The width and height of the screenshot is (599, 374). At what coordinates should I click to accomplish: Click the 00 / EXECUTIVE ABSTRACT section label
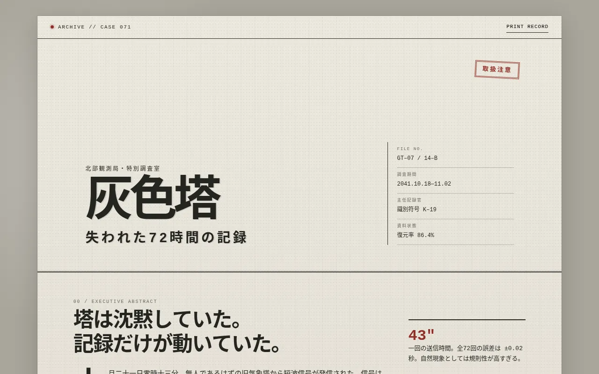tap(115, 302)
